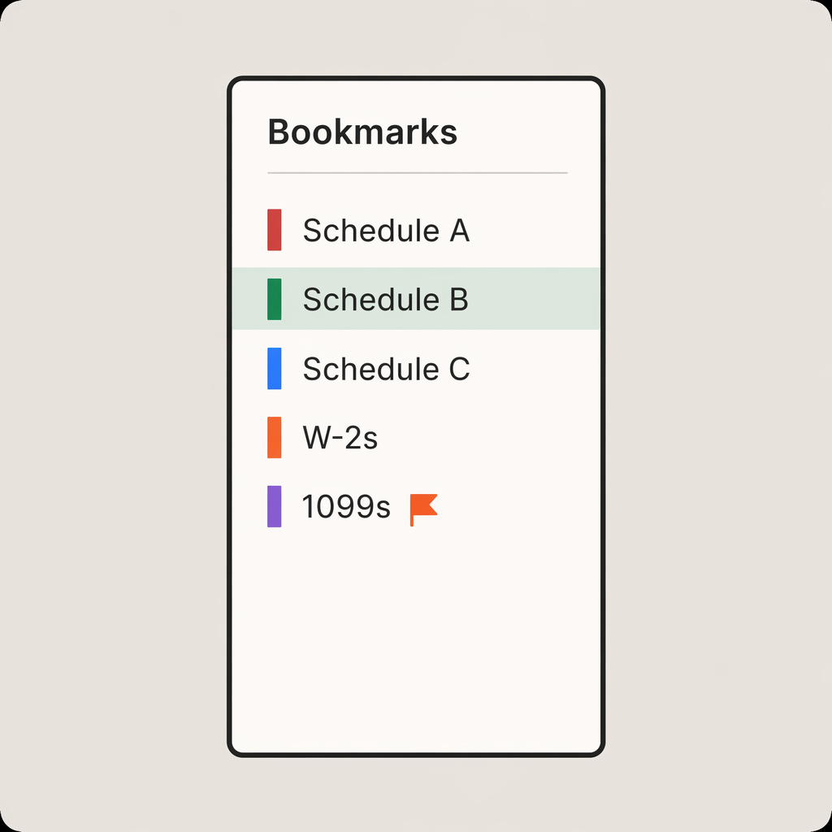
Task: Open the Schedule A bookmark
Action: 386,230
